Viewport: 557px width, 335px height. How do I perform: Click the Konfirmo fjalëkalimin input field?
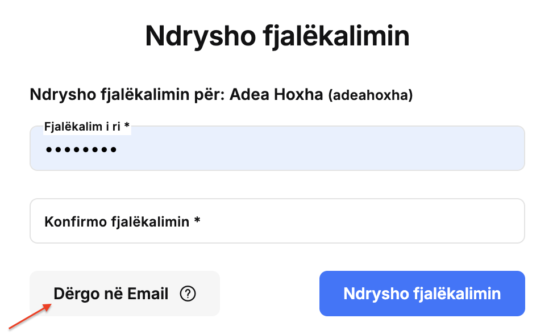pyautogui.click(x=277, y=221)
